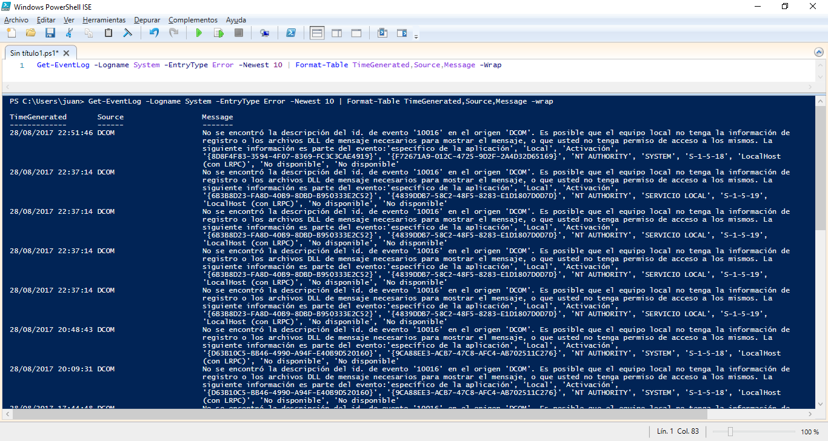This screenshot has width=828, height=441.
Task: Open the Herramientas menu
Action: click(x=104, y=20)
